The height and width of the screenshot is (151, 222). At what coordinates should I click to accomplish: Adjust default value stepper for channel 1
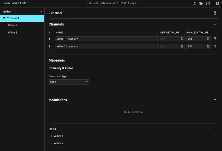pyautogui.click(x=182, y=39)
